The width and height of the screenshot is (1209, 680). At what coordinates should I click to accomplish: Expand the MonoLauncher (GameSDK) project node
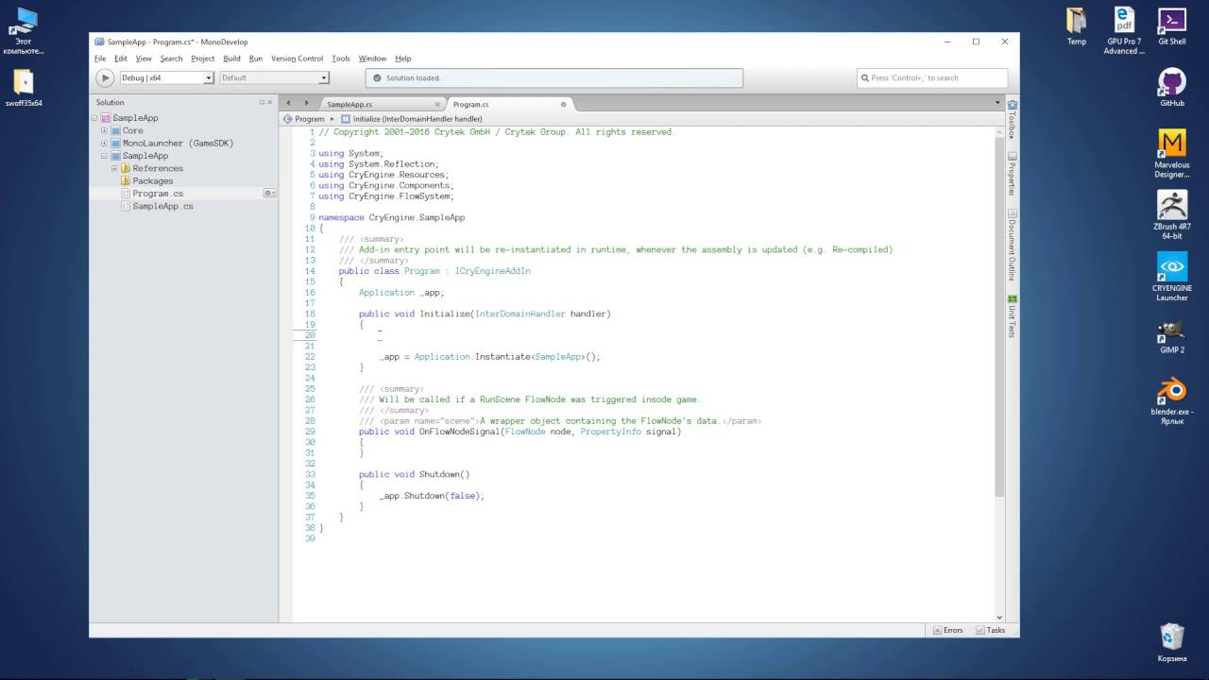[104, 144]
